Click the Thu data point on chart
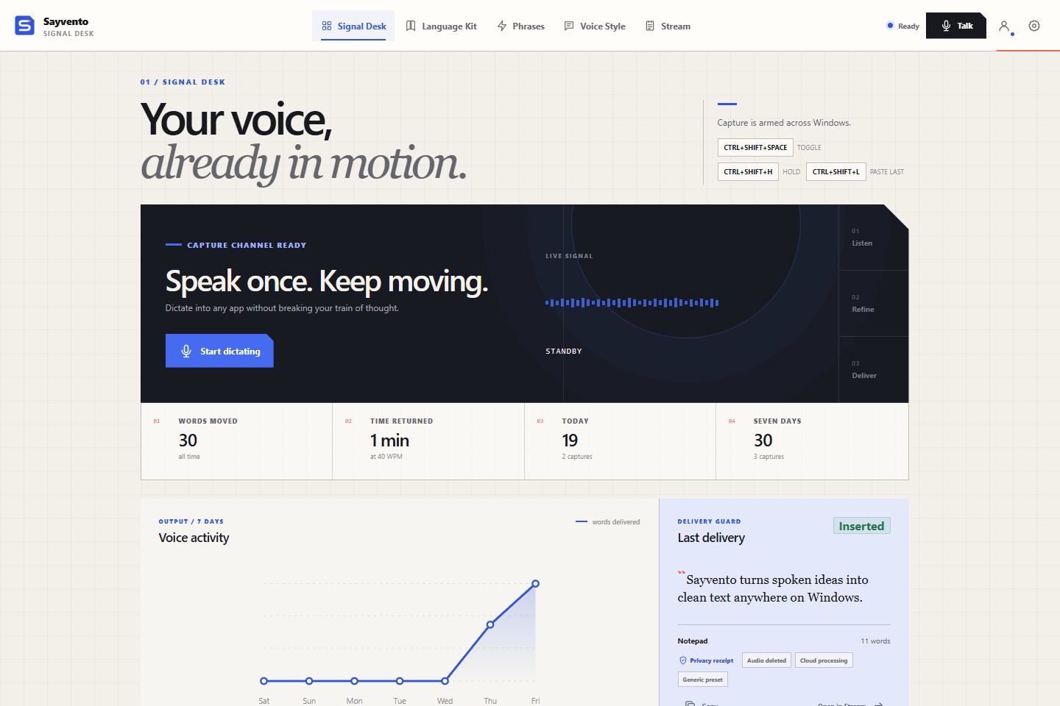Screen dimensions: 1060x706 pyautogui.click(x=490, y=624)
